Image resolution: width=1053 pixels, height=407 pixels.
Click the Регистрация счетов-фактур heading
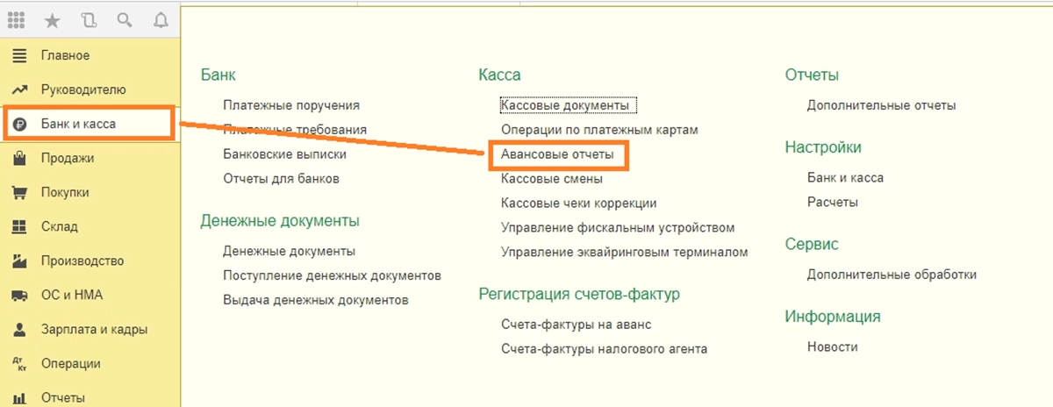click(x=580, y=294)
